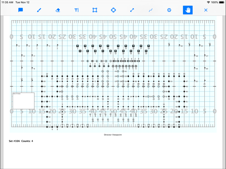
Task: Choose the dashed line tool
Action: 151,10
